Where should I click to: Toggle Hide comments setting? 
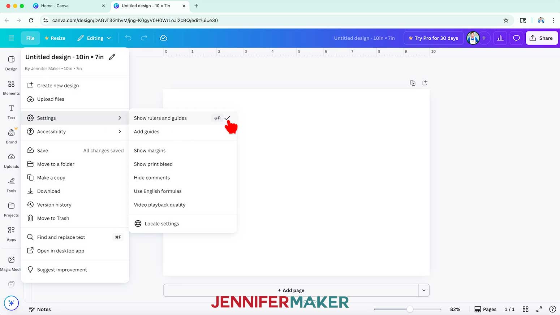pyautogui.click(x=182, y=178)
